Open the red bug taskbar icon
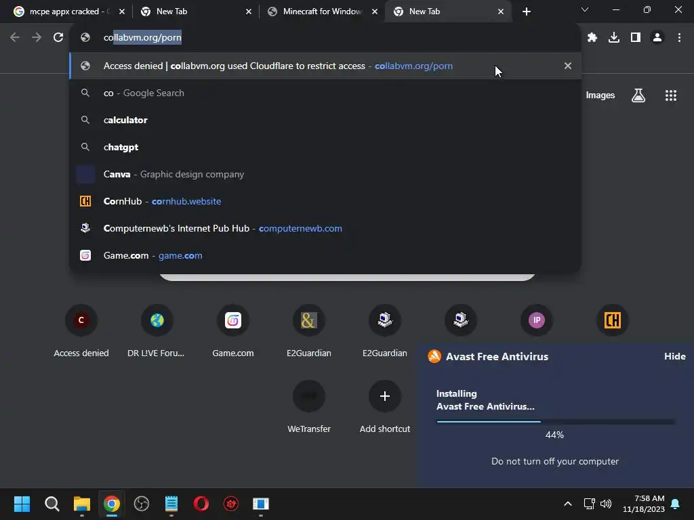The height and width of the screenshot is (520, 694). 231,504
